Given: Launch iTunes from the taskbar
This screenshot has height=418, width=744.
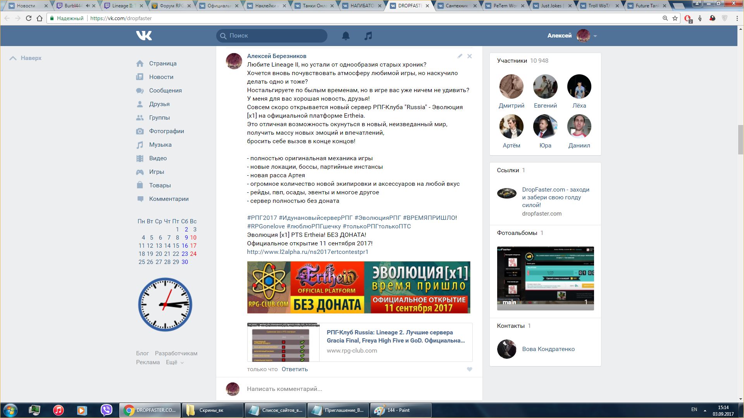Looking at the screenshot, I should point(59,410).
